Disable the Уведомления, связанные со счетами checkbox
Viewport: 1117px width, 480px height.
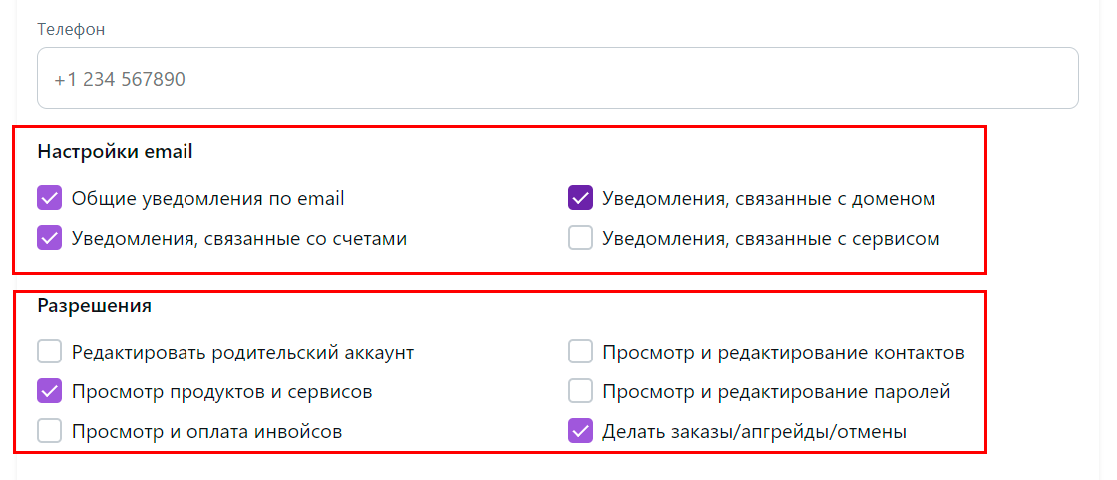pyautogui.click(x=50, y=238)
